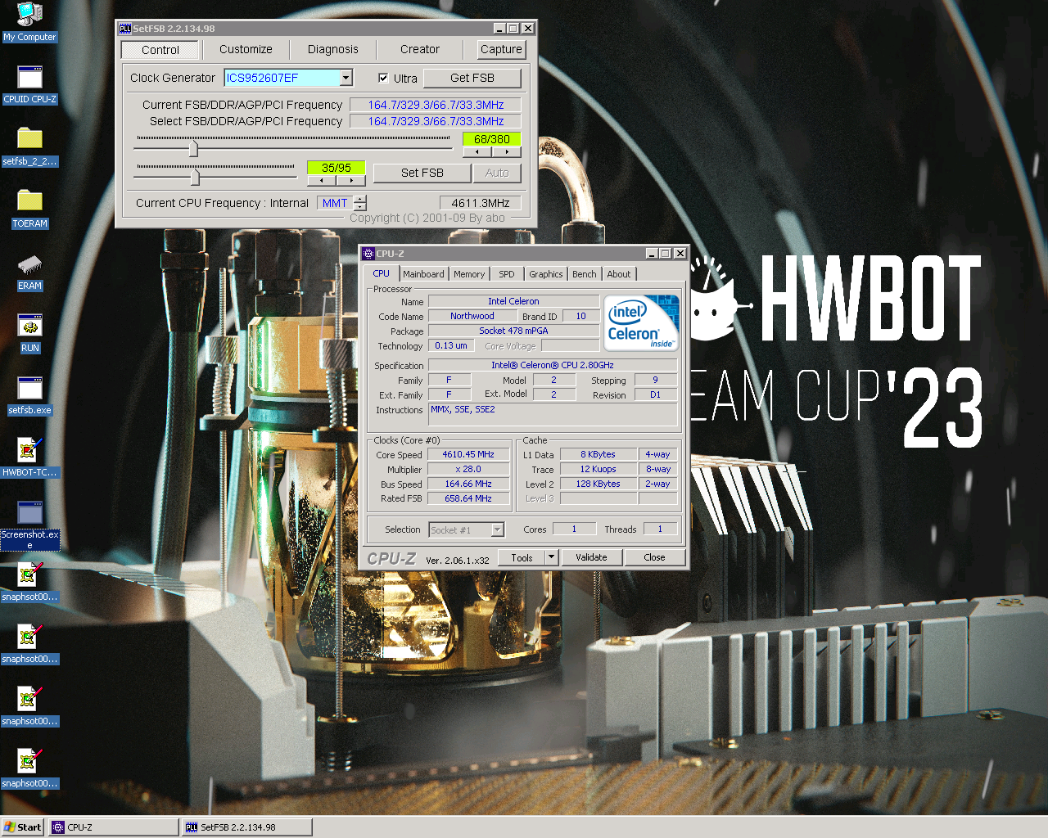The width and height of the screenshot is (1048, 838).
Task: Click the upper FSB frequency slider thumb
Action: click(193, 148)
